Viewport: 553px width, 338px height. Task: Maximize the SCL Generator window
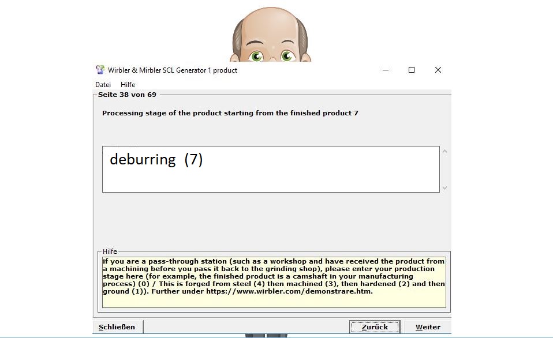click(x=412, y=70)
